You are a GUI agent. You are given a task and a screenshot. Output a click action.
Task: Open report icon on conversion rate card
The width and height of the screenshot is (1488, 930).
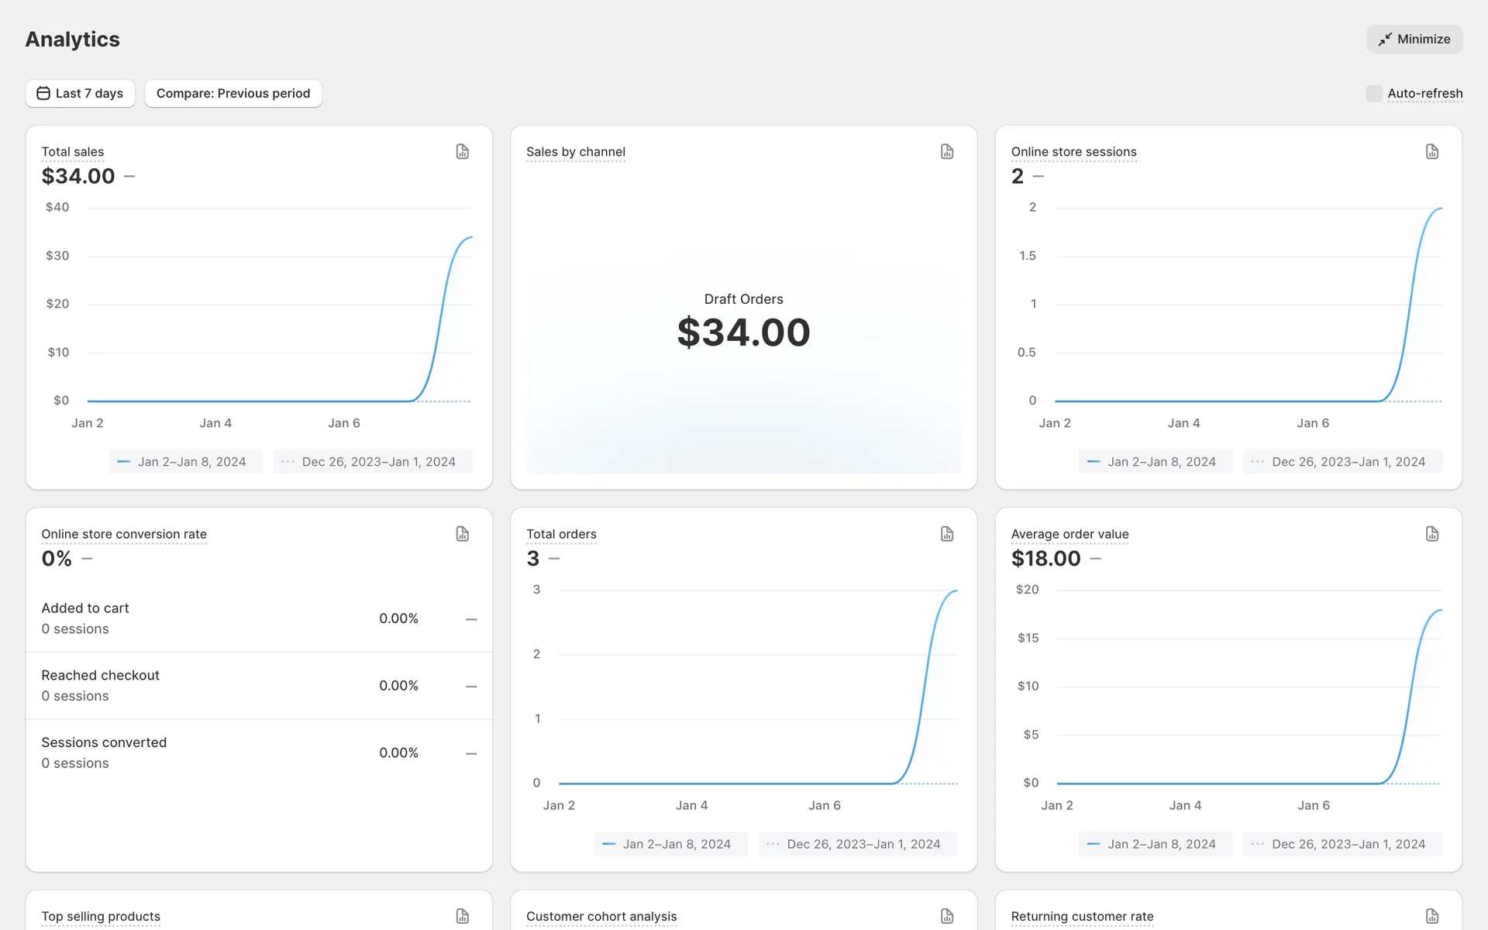click(463, 534)
